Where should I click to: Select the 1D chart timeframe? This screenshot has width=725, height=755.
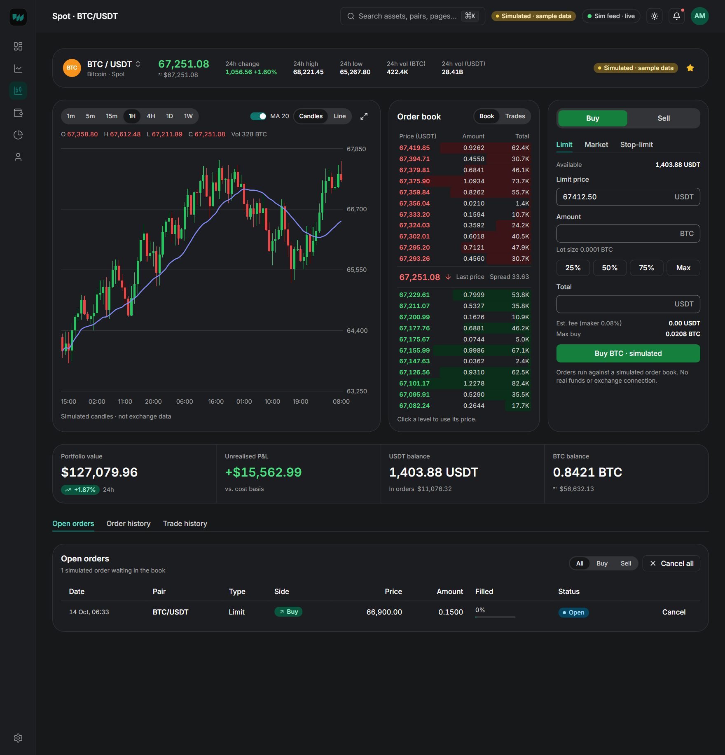point(169,116)
